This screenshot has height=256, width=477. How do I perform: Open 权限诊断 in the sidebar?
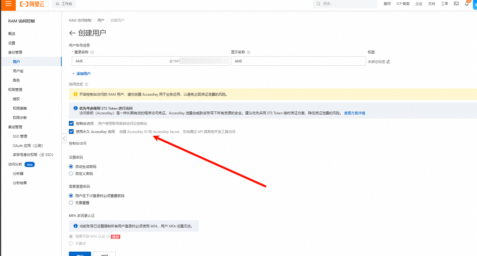pyautogui.click(x=20, y=118)
